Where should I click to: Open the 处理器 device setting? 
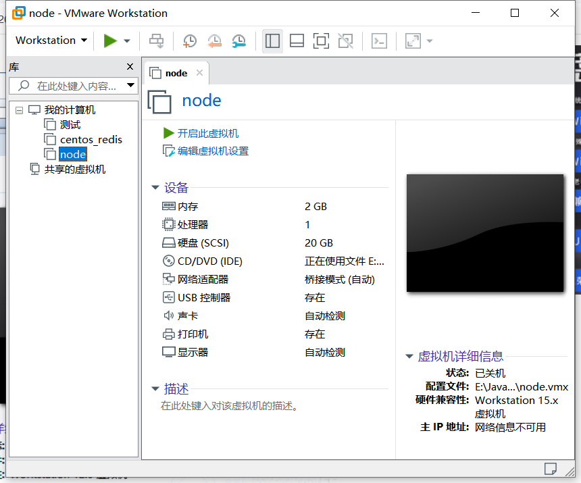tap(193, 224)
